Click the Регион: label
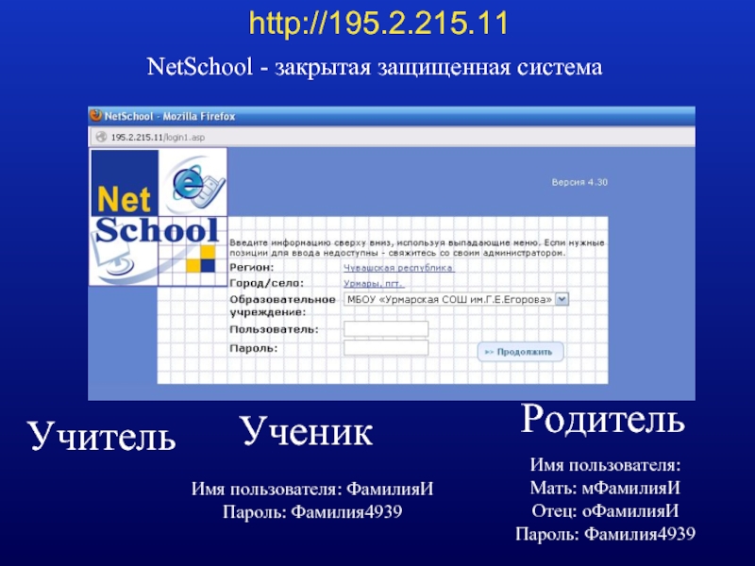 [x=252, y=267]
